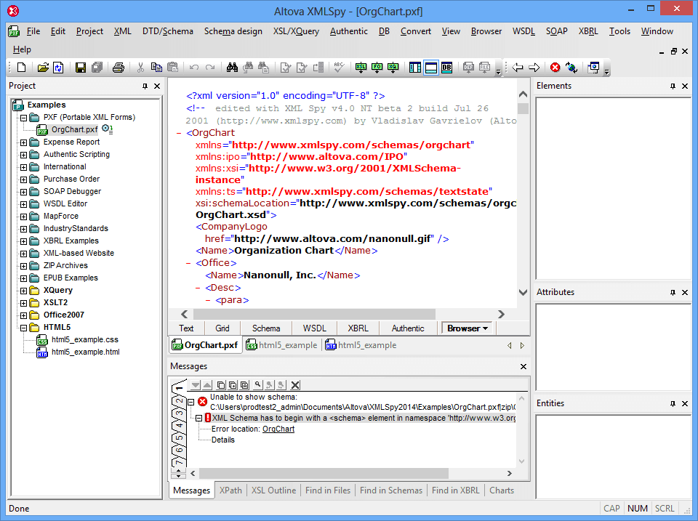The image size is (698, 521).
Task: Switch to the XPath output tab
Action: click(230, 490)
